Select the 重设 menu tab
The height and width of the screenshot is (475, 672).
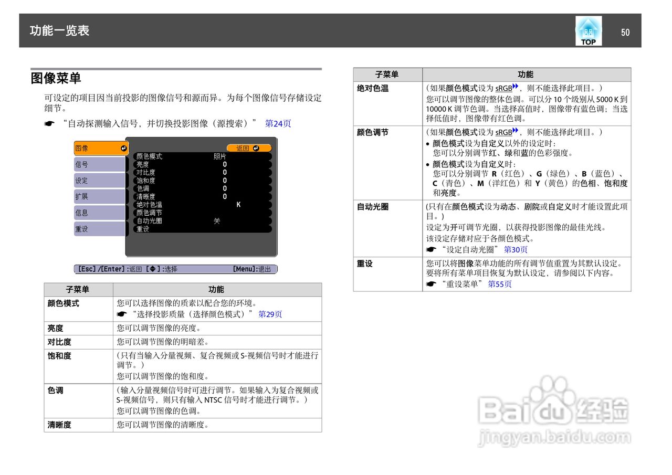100,229
